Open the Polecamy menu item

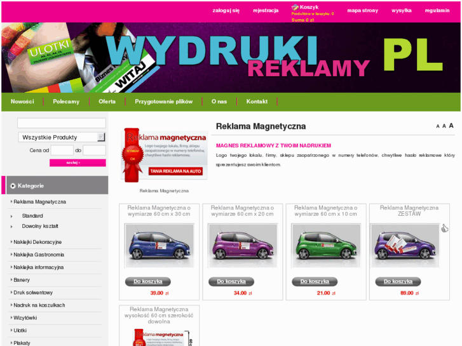coord(66,102)
